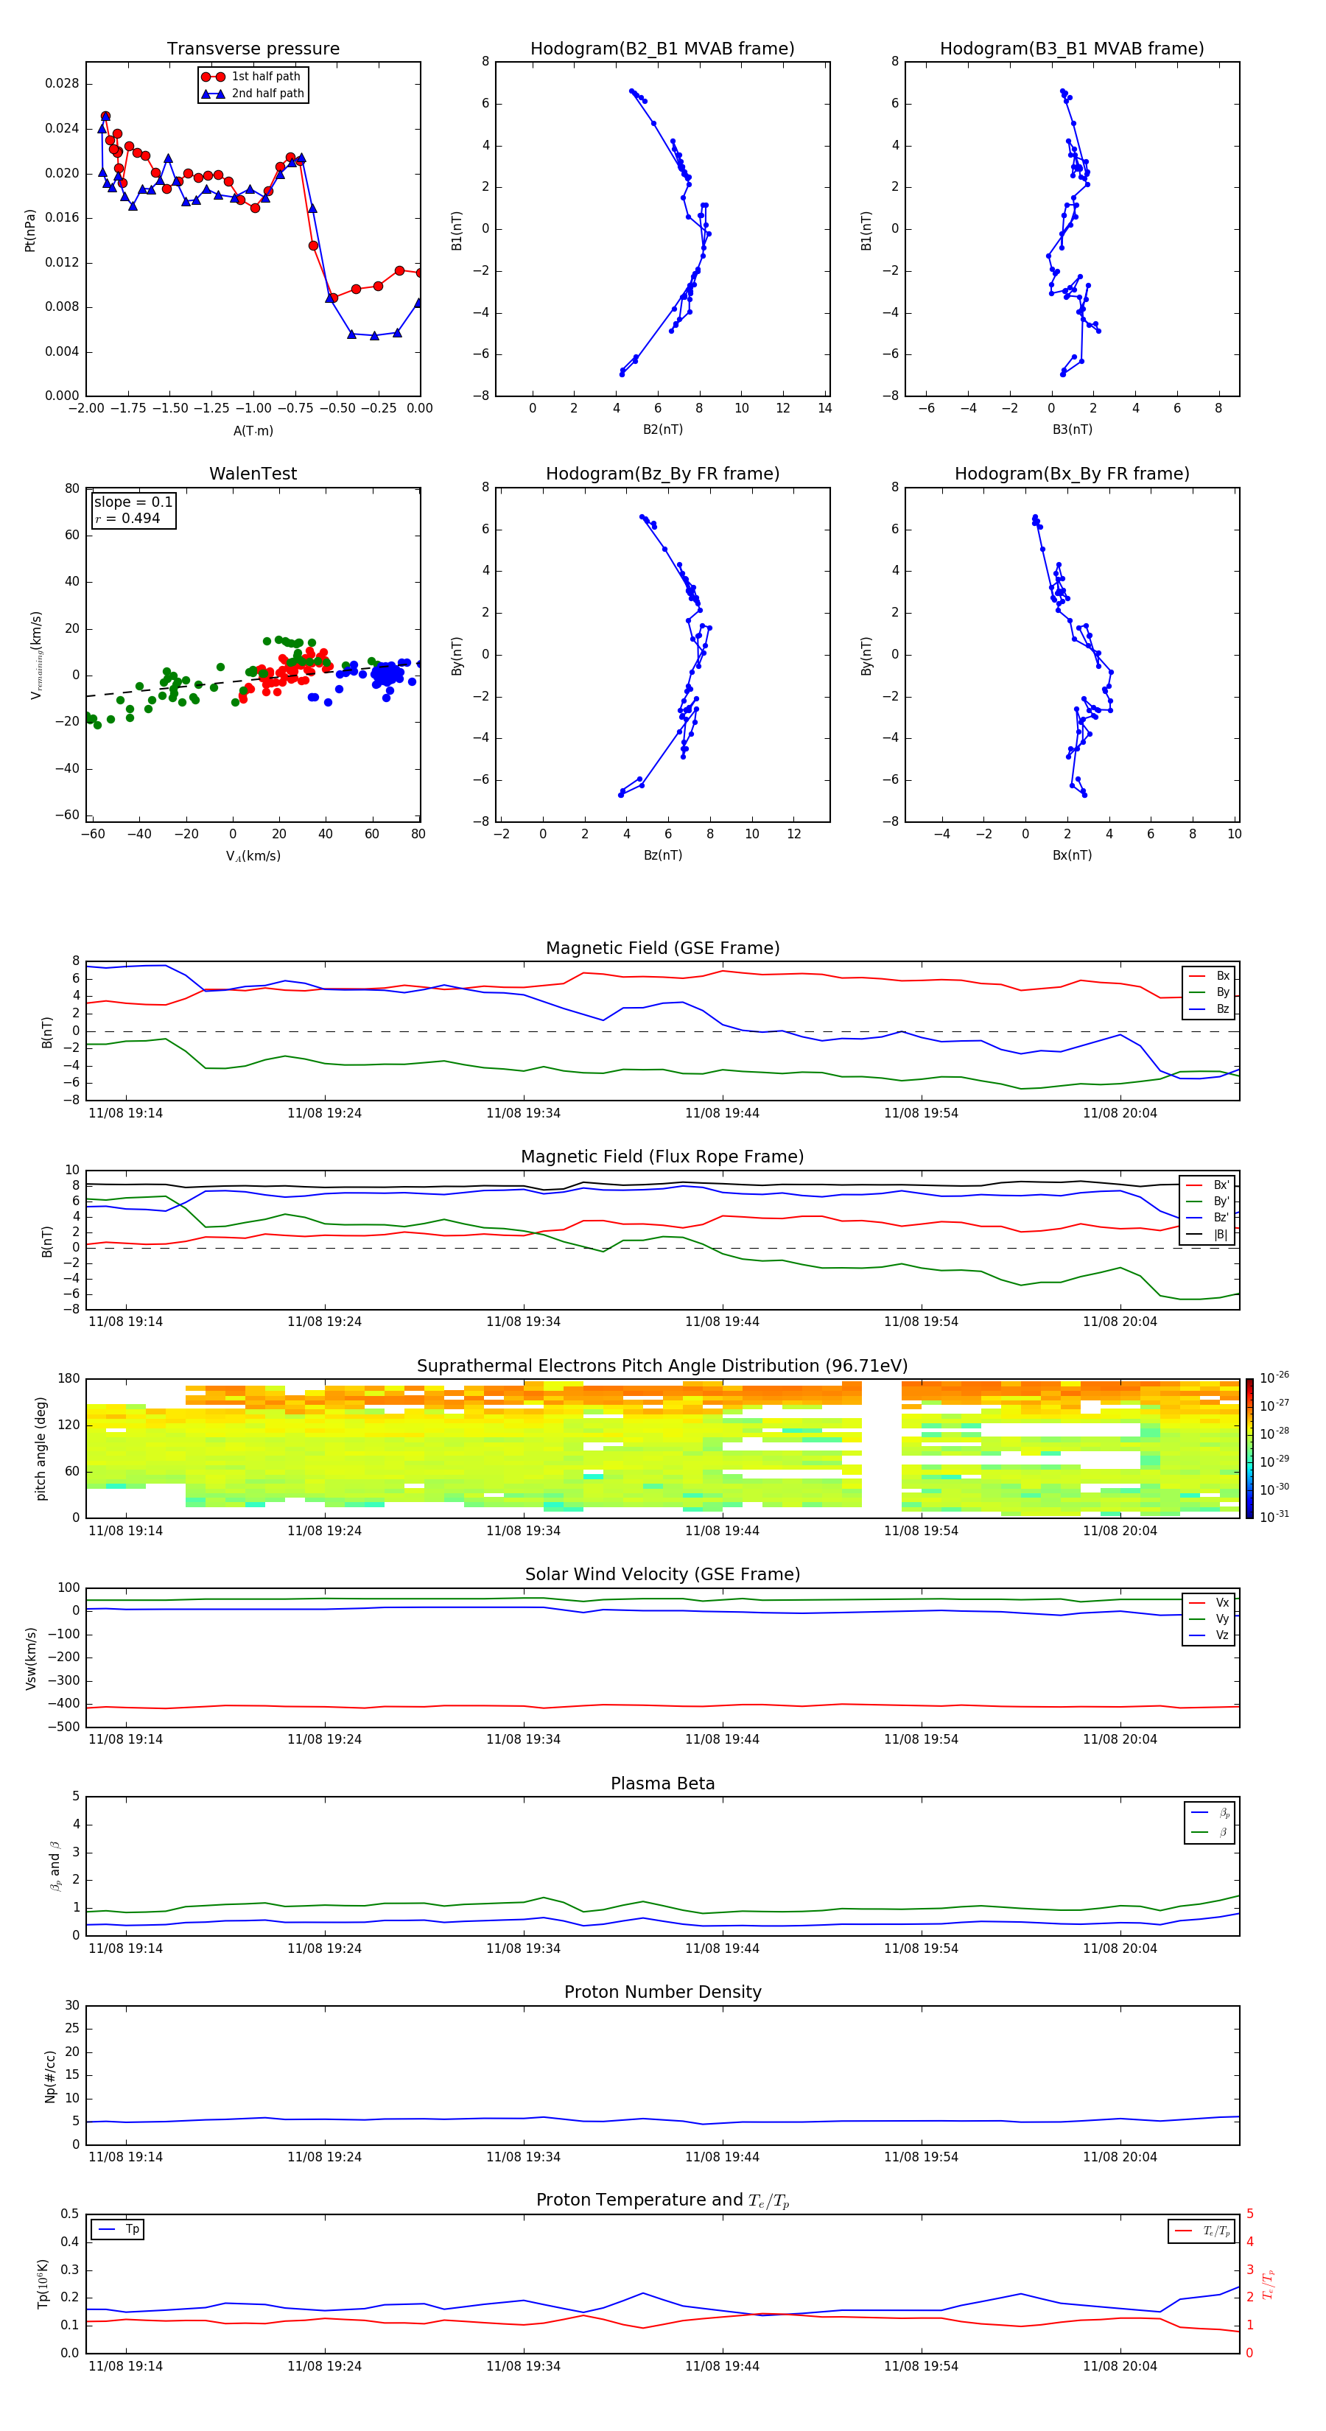Click the pitch angle colorbar scale

point(1249,1448)
